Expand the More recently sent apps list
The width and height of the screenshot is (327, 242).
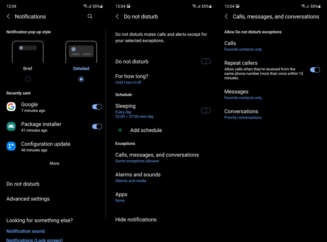pos(54,164)
